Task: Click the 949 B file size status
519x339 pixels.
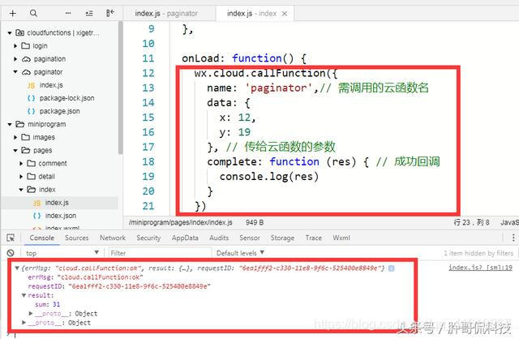Action: 255,222
